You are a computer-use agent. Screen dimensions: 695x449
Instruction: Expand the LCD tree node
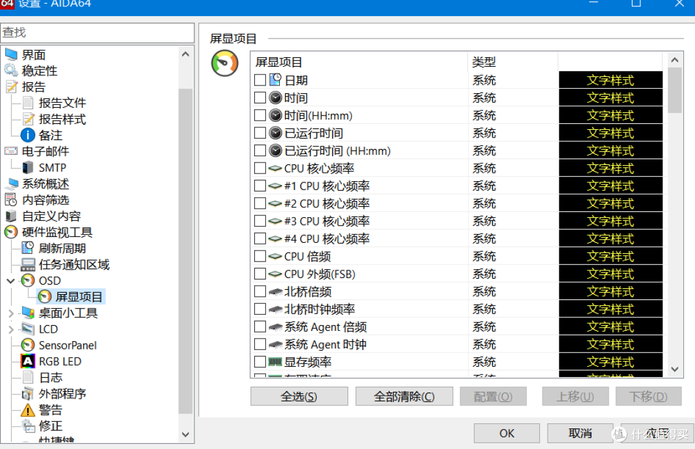point(11,330)
